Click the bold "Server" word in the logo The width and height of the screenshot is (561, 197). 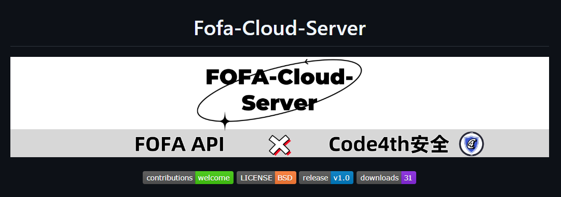click(x=279, y=103)
